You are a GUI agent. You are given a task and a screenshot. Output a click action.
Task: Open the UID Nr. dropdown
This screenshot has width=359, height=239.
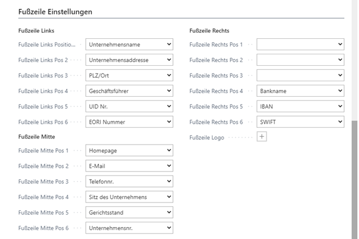129,106
